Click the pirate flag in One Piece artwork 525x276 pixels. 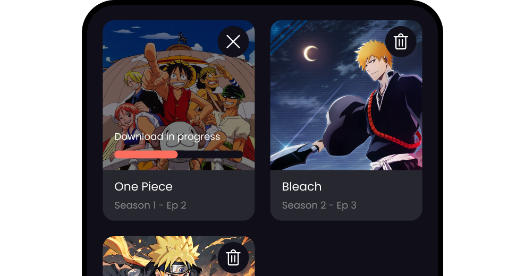(x=182, y=37)
